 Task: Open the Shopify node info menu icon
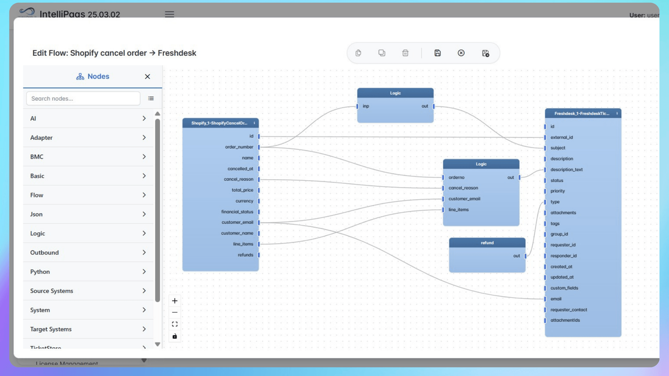click(254, 123)
